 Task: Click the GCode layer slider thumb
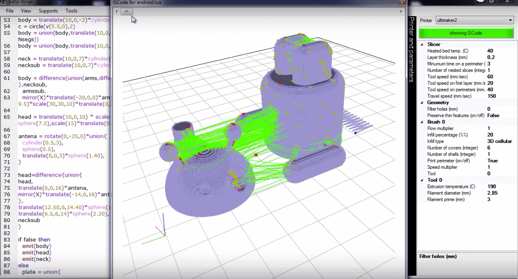(x=126, y=11)
